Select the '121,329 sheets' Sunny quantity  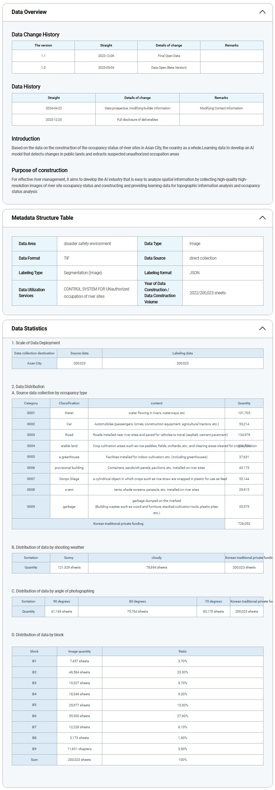point(69,568)
